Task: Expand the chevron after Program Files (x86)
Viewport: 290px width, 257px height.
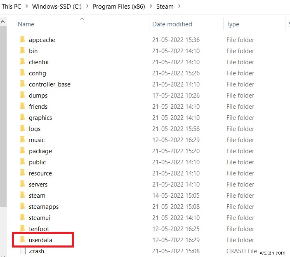Action: (151, 6)
